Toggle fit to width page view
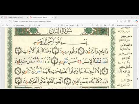The image size is (139, 104). tap(62, 25)
